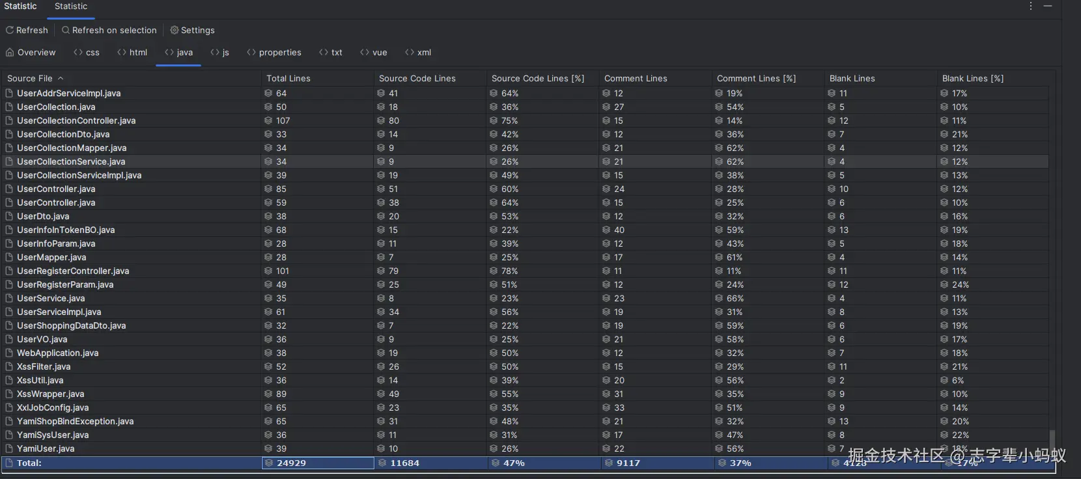Click the Overview home icon
The height and width of the screenshot is (479, 1081).
pos(10,52)
